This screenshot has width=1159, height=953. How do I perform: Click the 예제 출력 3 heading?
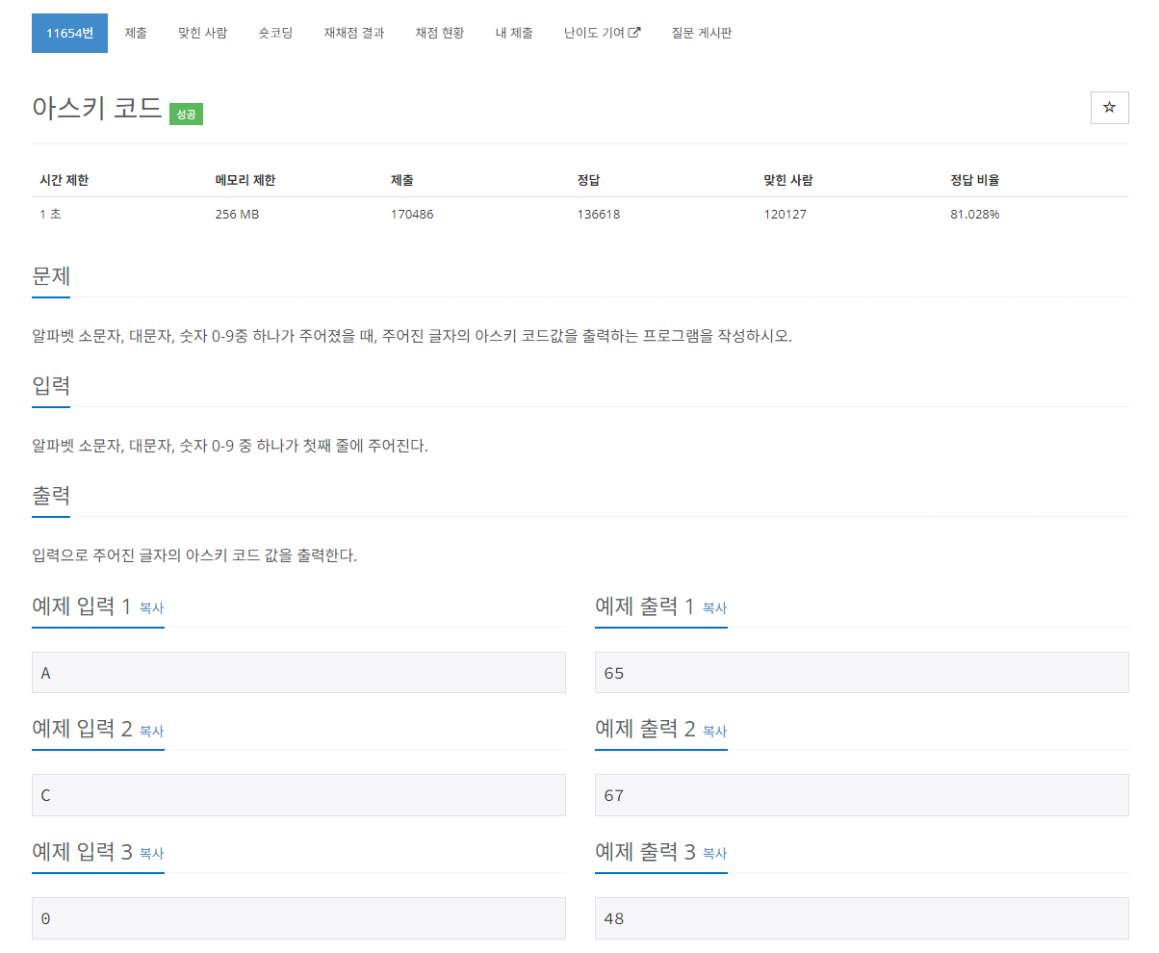(x=645, y=852)
